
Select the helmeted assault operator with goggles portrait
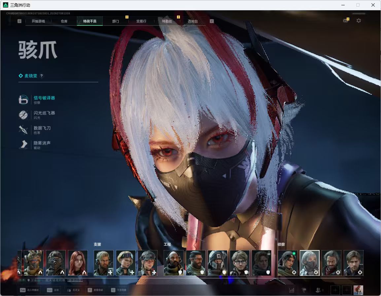coord(34,263)
